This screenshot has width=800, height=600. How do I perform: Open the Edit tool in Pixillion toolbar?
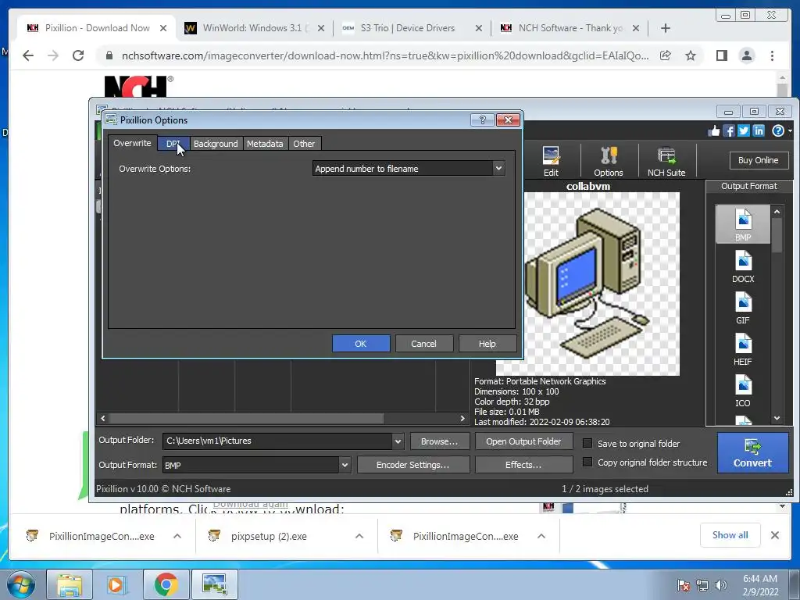click(x=551, y=161)
